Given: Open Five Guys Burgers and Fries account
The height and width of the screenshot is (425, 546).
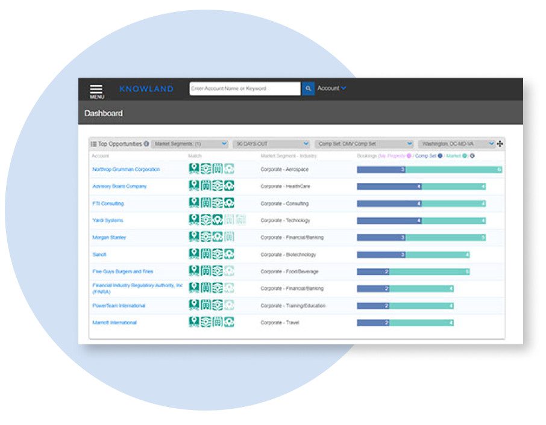Looking at the screenshot, I should click(x=122, y=271).
